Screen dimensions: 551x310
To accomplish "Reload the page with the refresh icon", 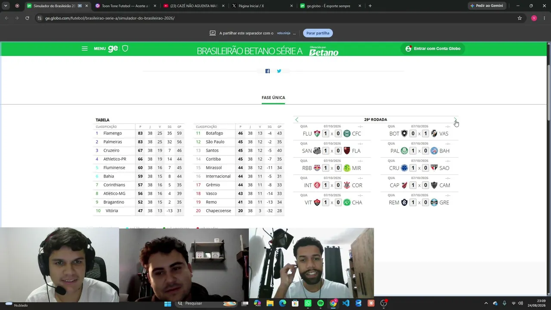I will pyautogui.click(x=27, y=18).
